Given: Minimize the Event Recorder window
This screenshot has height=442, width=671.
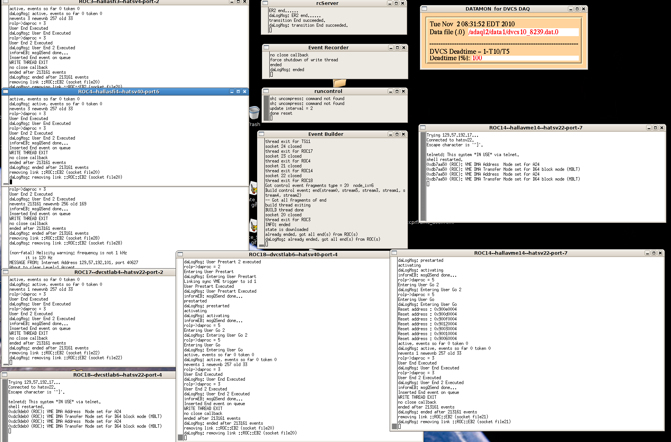Looking at the screenshot, I should pyautogui.click(x=391, y=48).
